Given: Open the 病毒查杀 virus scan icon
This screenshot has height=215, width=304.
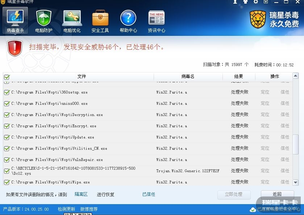Looking at the screenshot, I should tap(15, 21).
